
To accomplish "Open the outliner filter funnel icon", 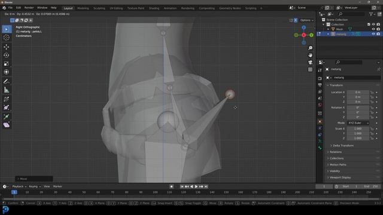I will (x=371, y=14).
